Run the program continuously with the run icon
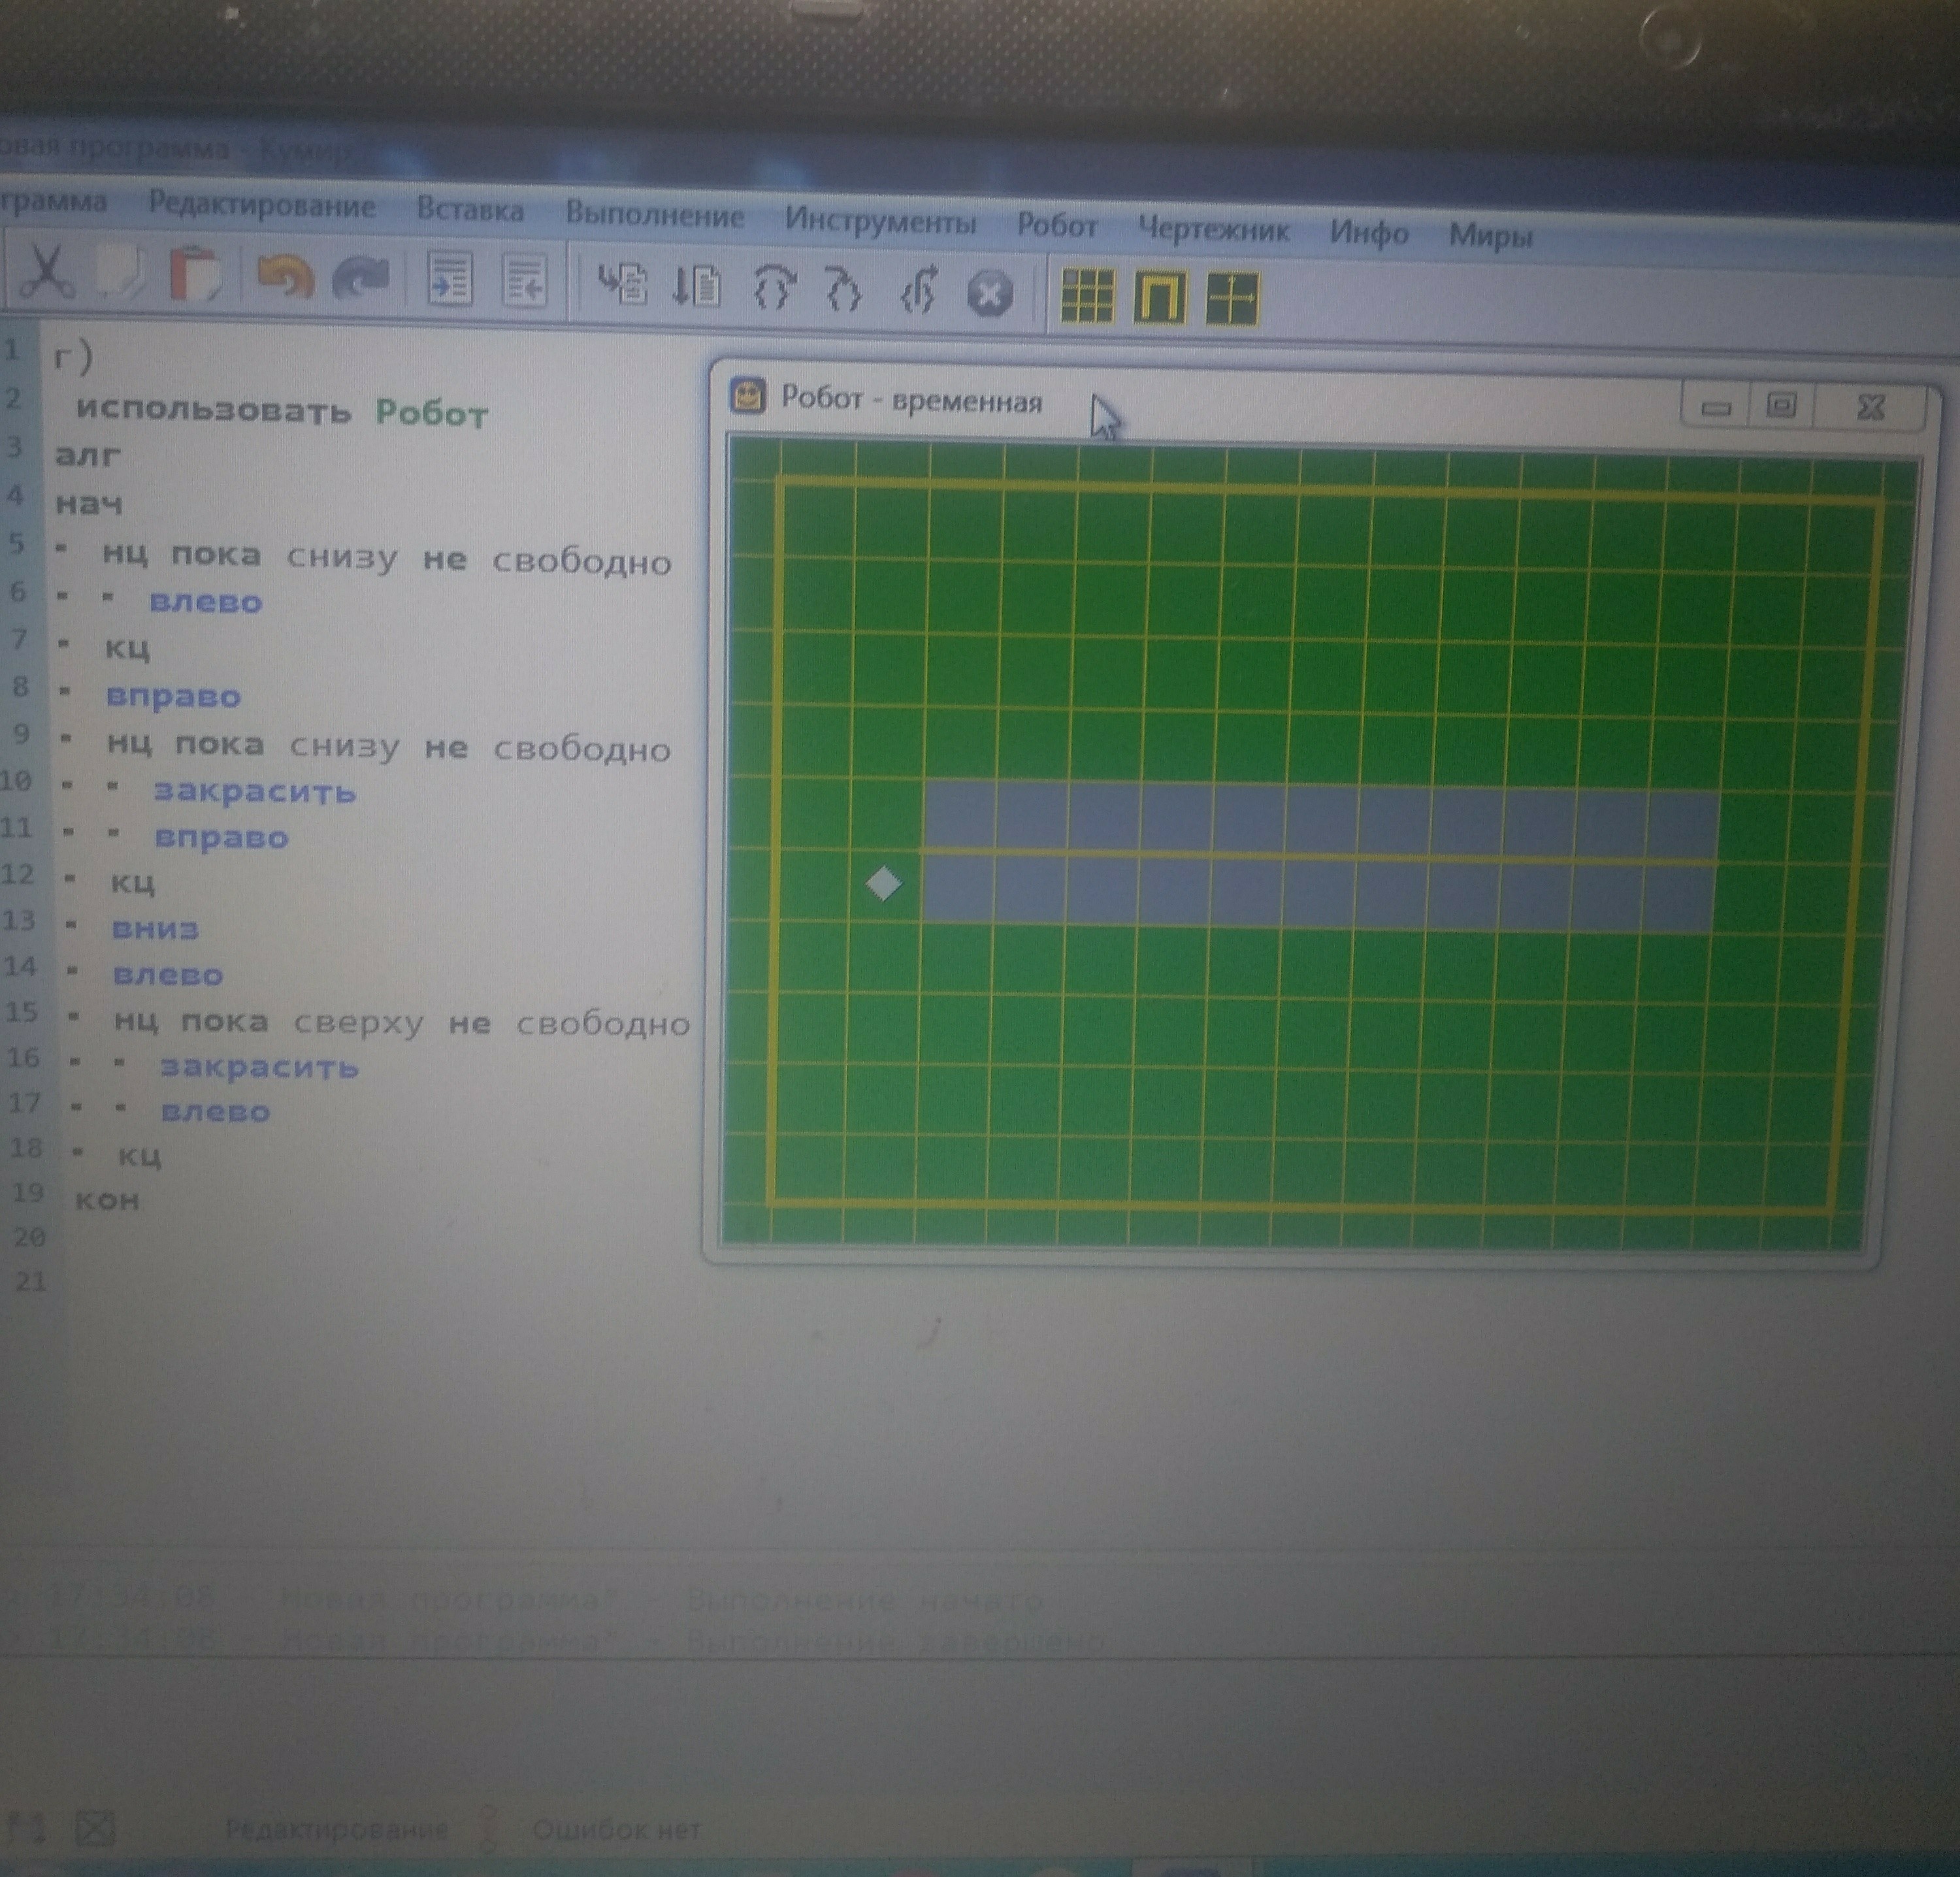The image size is (1960, 1877). (625, 284)
